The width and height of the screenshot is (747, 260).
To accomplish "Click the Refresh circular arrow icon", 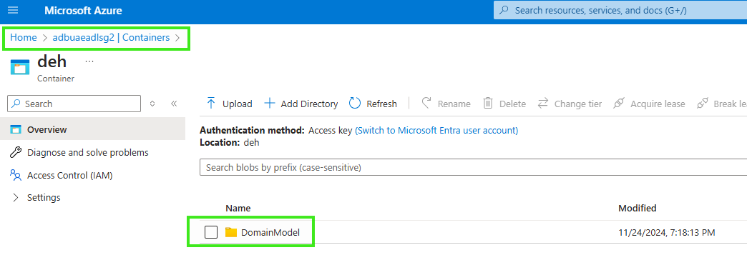I will pyautogui.click(x=355, y=103).
